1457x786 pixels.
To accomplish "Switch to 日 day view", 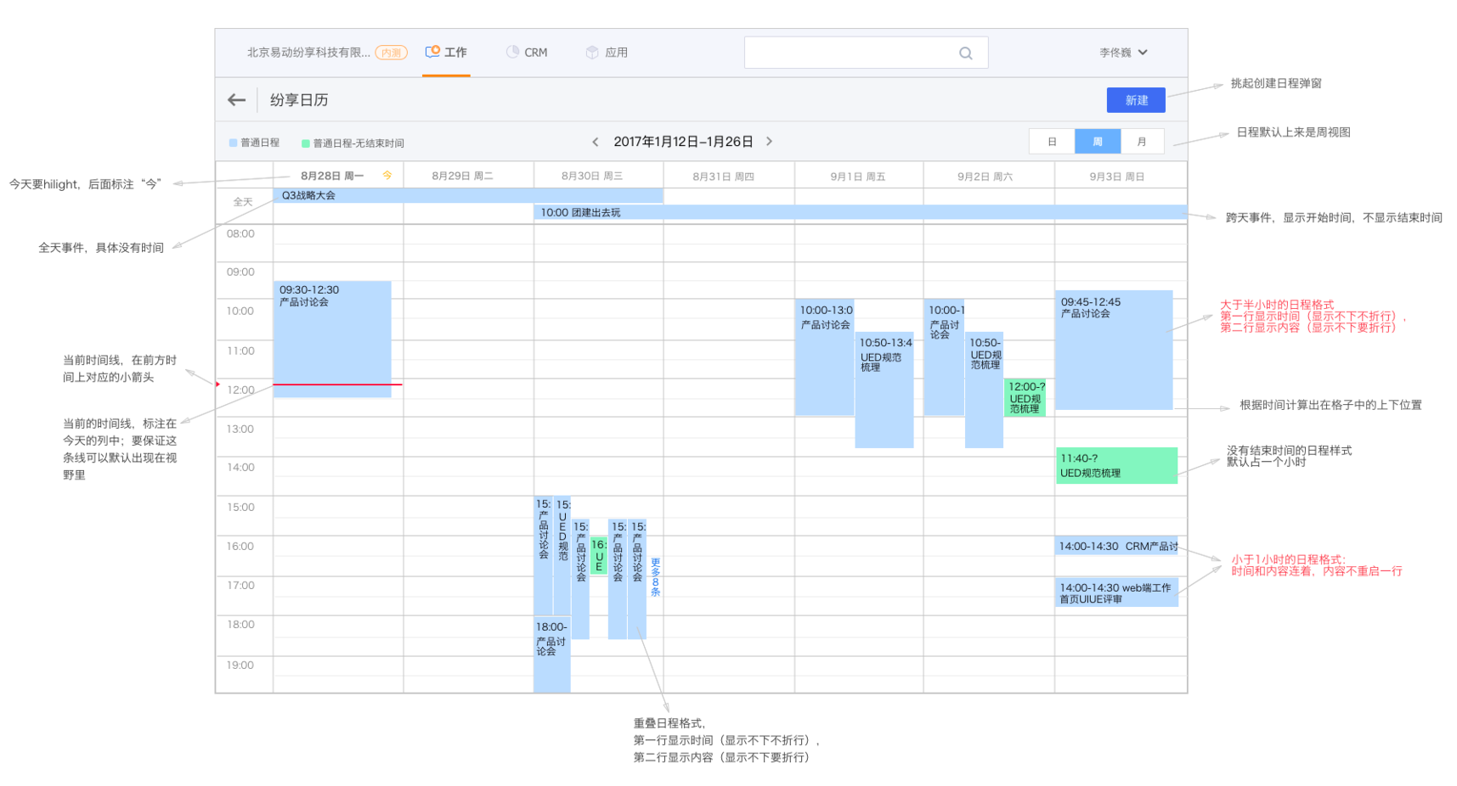I will pyautogui.click(x=1052, y=142).
